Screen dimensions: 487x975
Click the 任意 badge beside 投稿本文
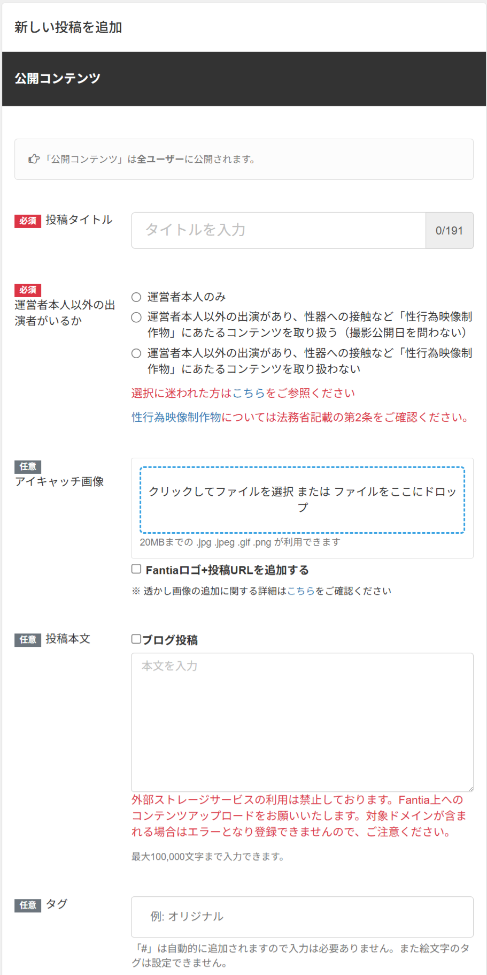28,639
